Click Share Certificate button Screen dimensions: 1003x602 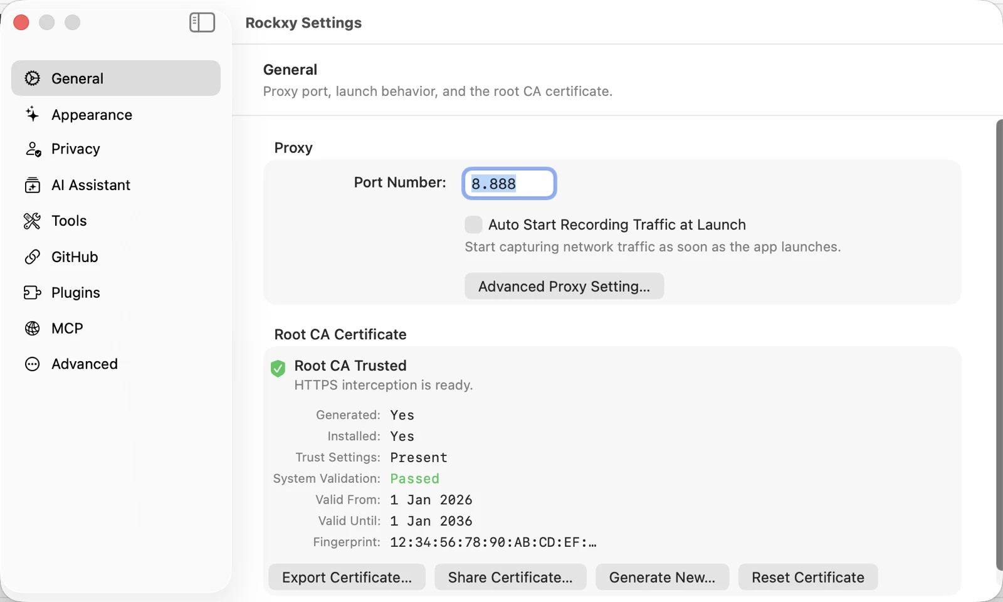click(510, 577)
